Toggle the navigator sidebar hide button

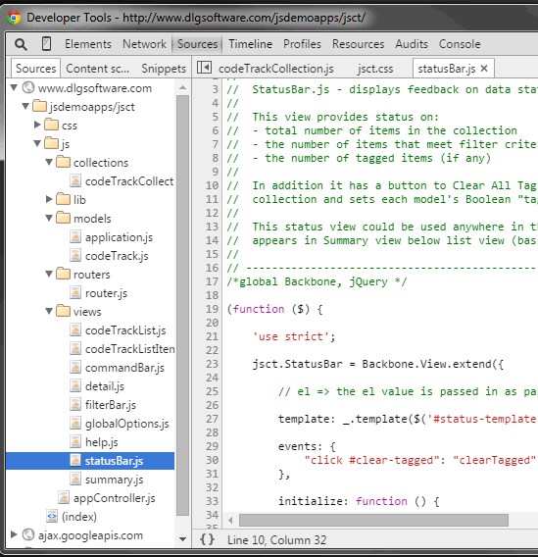pos(204,67)
